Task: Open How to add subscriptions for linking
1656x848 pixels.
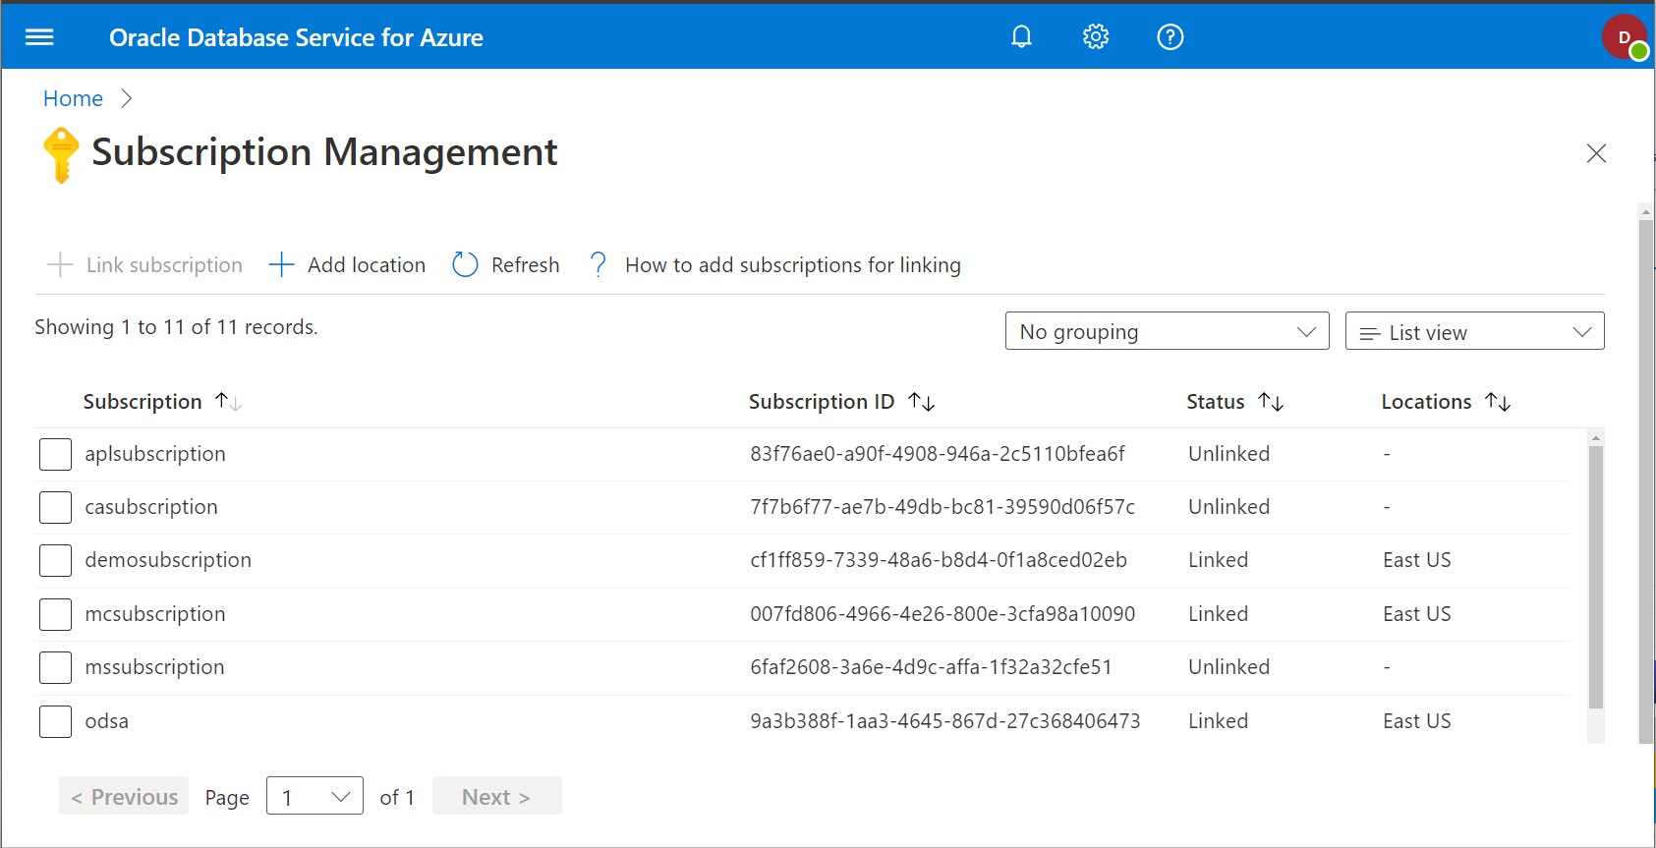Action: 793,265
